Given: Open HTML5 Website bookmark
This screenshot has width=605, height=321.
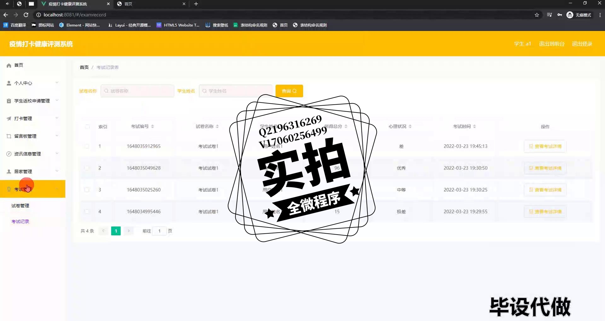Looking at the screenshot, I should (178, 25).
